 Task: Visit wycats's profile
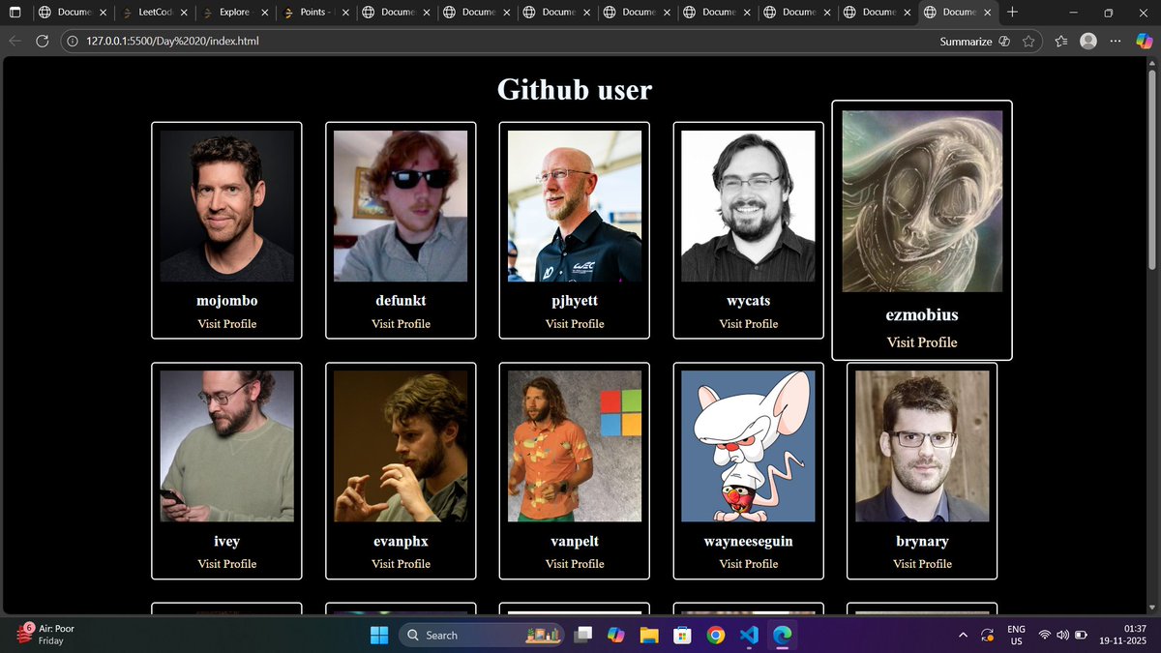pyautogui.click(x=748, y=323)
